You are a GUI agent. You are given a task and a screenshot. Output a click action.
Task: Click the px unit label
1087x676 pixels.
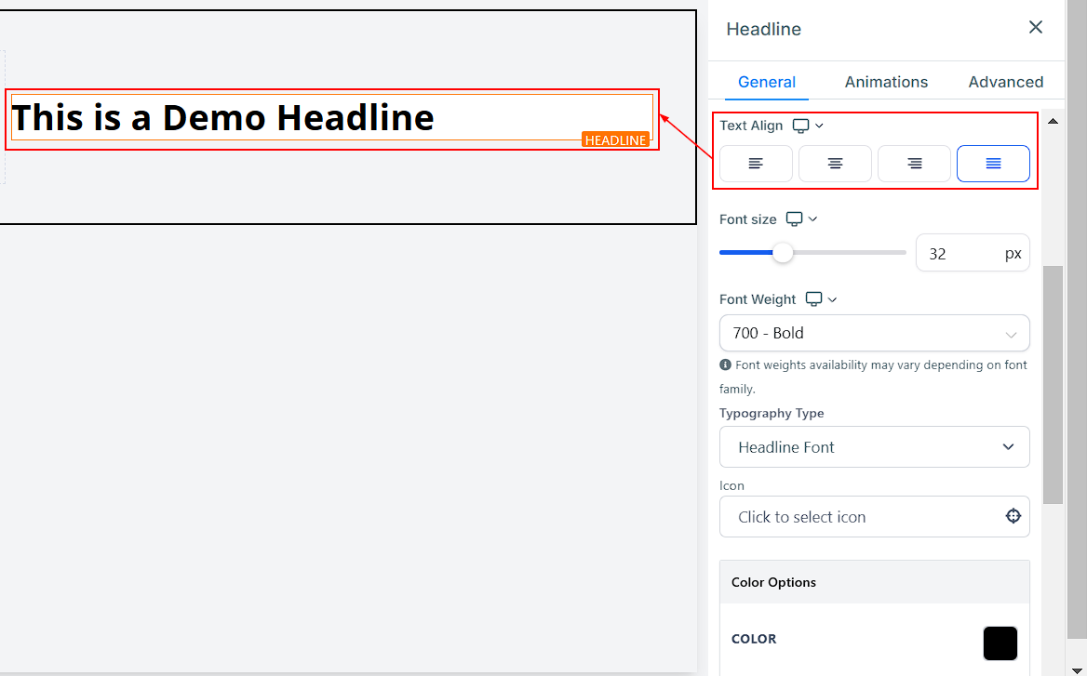(x=1013, y=254)
